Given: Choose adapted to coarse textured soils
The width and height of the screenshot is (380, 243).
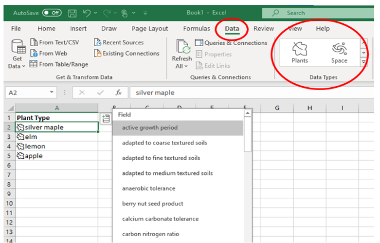Looking at the screenshot, I should coord(178,143).
